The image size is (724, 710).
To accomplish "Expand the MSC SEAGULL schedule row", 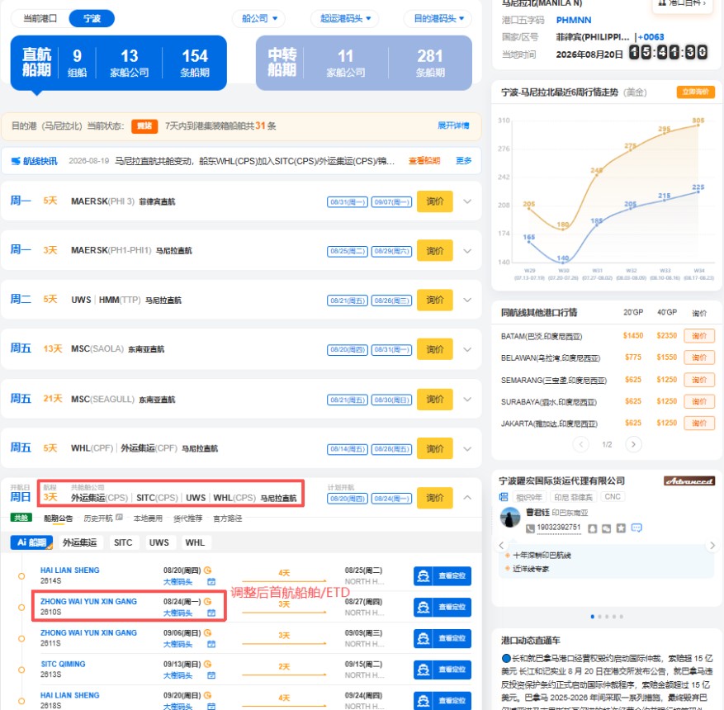I will pyautogui.click(x=467, y=400).
